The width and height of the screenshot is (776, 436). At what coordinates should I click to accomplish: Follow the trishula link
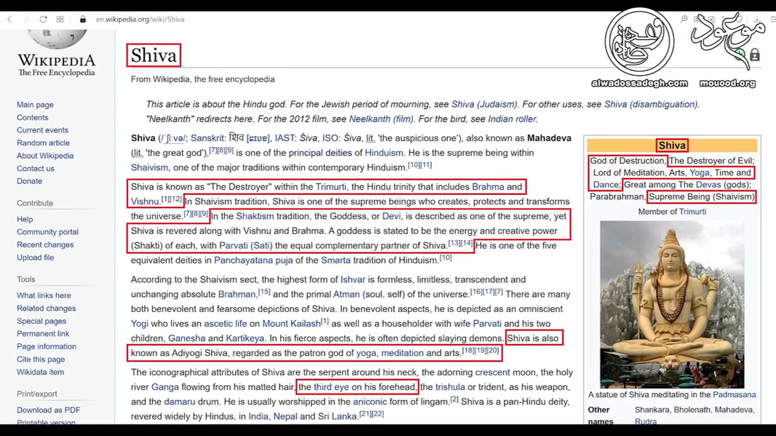click(450, 387)
